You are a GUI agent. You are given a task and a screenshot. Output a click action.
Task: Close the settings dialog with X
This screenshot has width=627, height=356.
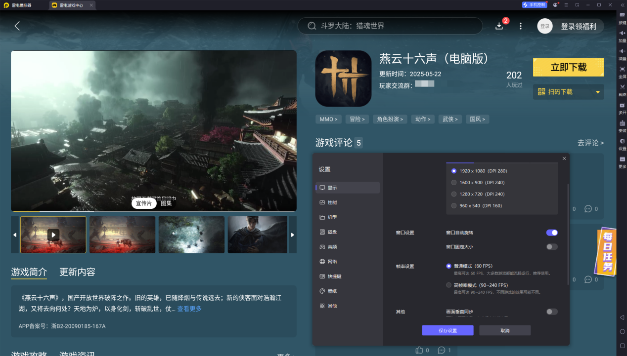click(564, 158)
